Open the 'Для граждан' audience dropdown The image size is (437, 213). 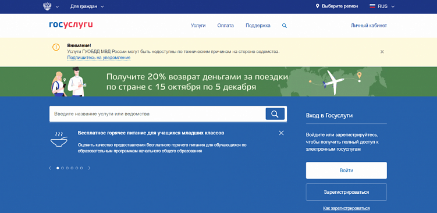click(87, 6)
